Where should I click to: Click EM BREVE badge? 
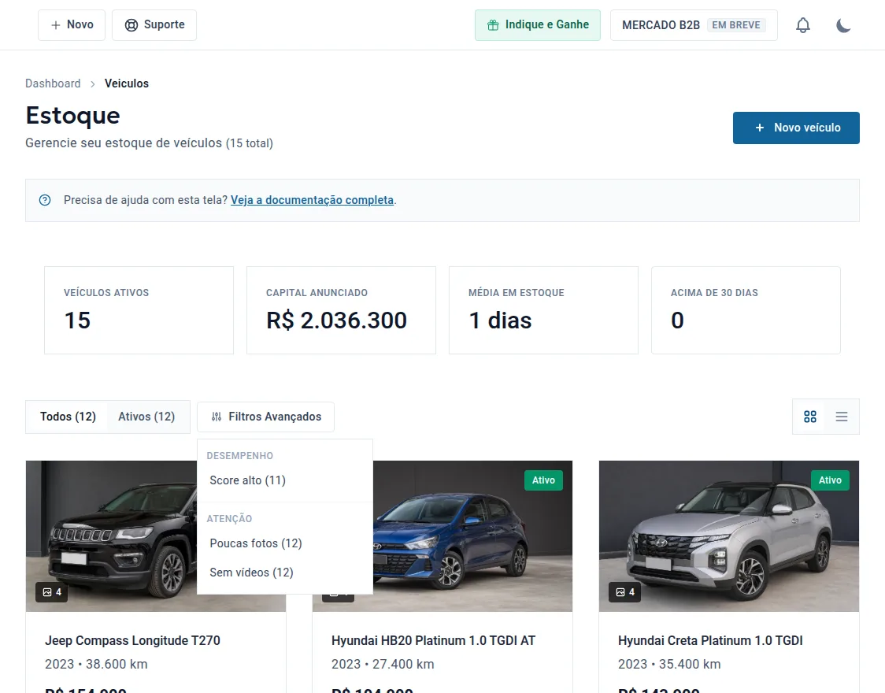tap(736, 25)
